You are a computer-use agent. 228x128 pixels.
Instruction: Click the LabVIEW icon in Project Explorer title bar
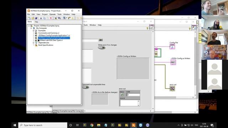(x=29, y=11)
